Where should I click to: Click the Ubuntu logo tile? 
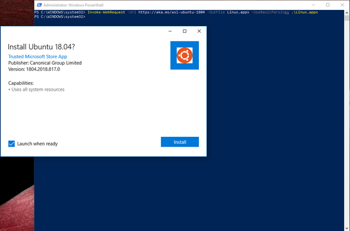click(x=184, y=55)
